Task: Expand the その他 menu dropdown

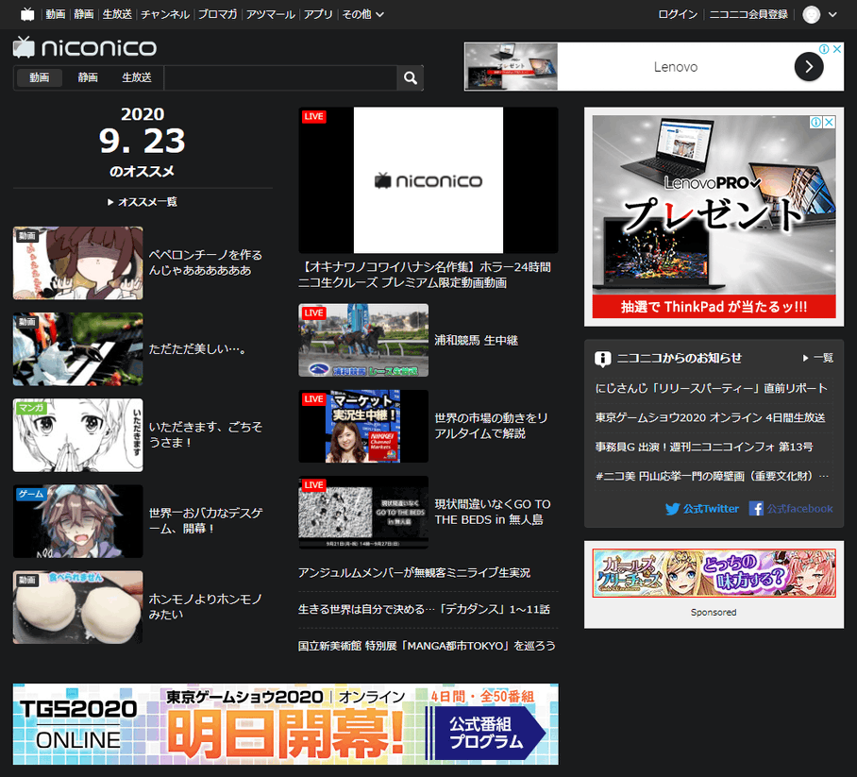Action: (363, 14)
